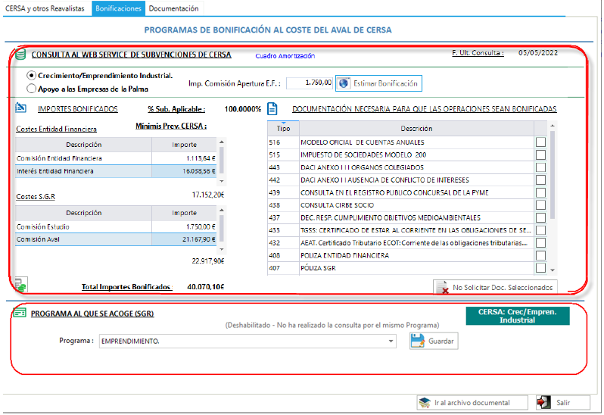Check the box for Modelo Oficial de Cuentas Anuales
The height and width of the screenshot is (415, 604).
tap(541, 142)
